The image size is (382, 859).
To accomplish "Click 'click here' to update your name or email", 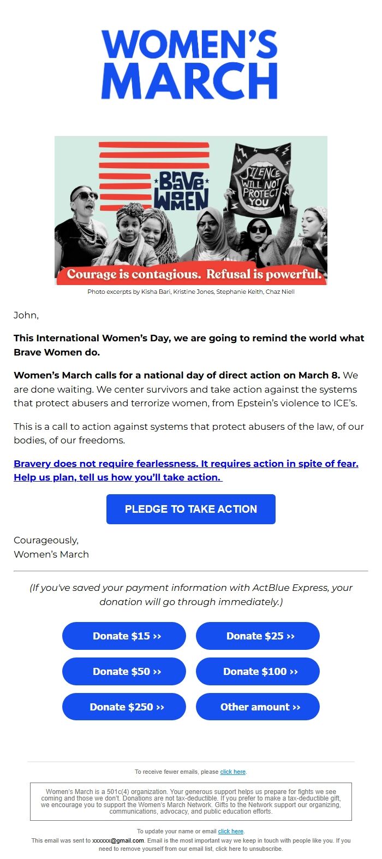I will (231, 831).
